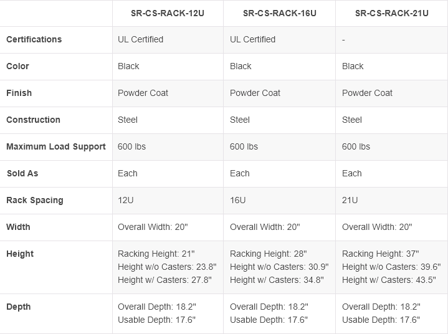This screenshot has width=448, height=334.
Task: Click the dash under SR-CS-RACK-21U certifications
Action: [x=344, y=40]
